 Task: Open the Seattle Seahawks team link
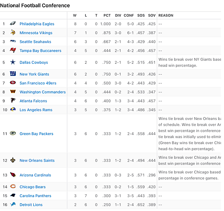[x=35, y=42]
